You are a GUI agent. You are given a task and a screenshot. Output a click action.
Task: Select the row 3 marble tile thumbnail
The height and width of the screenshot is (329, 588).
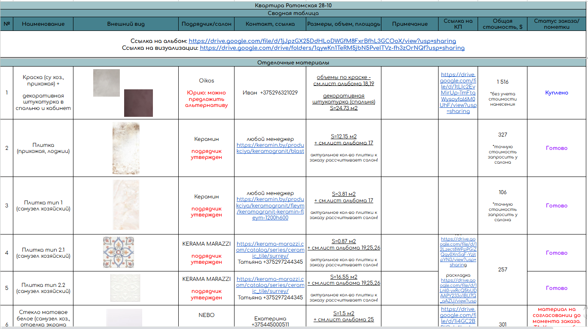pyautogui.click(x=126, y=205)
